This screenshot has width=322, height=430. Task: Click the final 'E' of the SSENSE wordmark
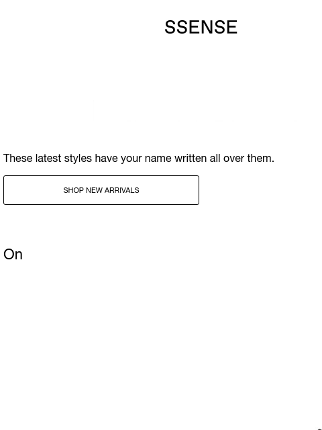pos(231,27)
